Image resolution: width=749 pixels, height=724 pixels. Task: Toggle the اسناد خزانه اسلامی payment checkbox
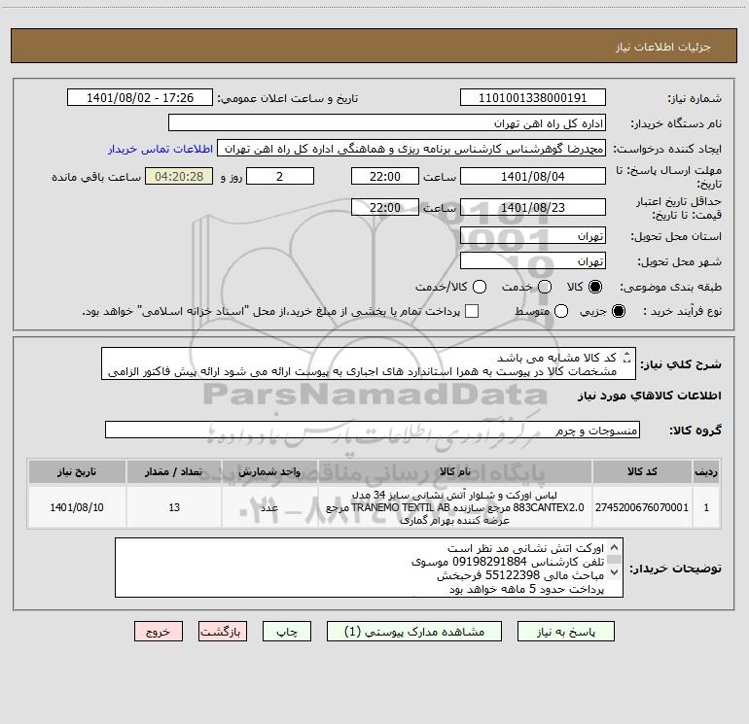pos(472,311)
